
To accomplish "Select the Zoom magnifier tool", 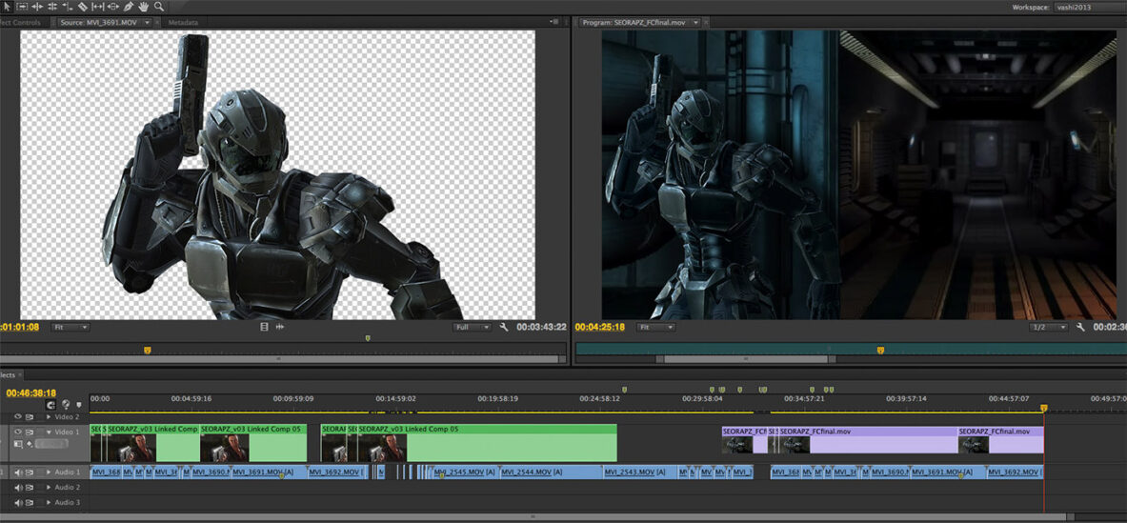I will pyautogui.click(x=159, y=7).
